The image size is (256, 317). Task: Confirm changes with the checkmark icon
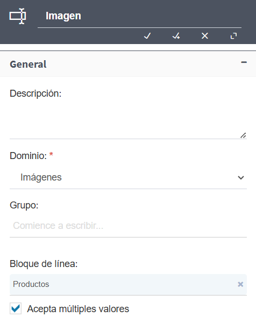click(147, 36)
